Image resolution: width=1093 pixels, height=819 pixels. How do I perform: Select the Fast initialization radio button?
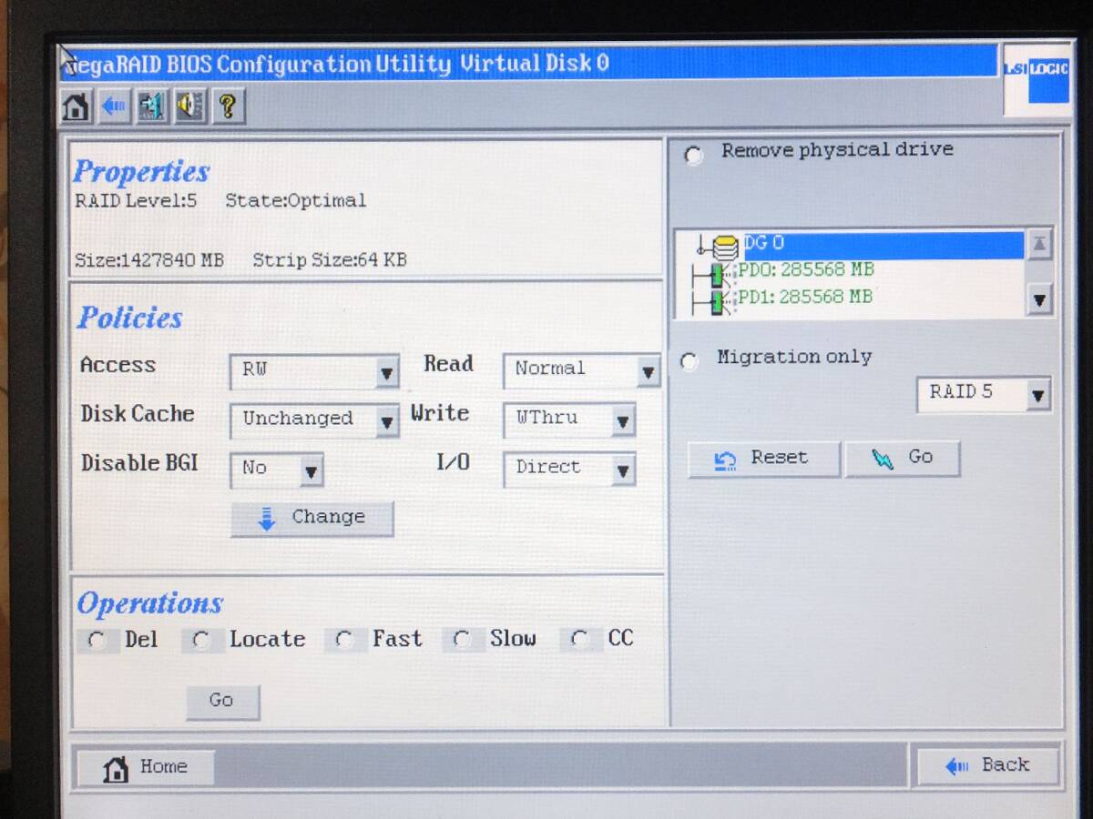tap(344, 640)
